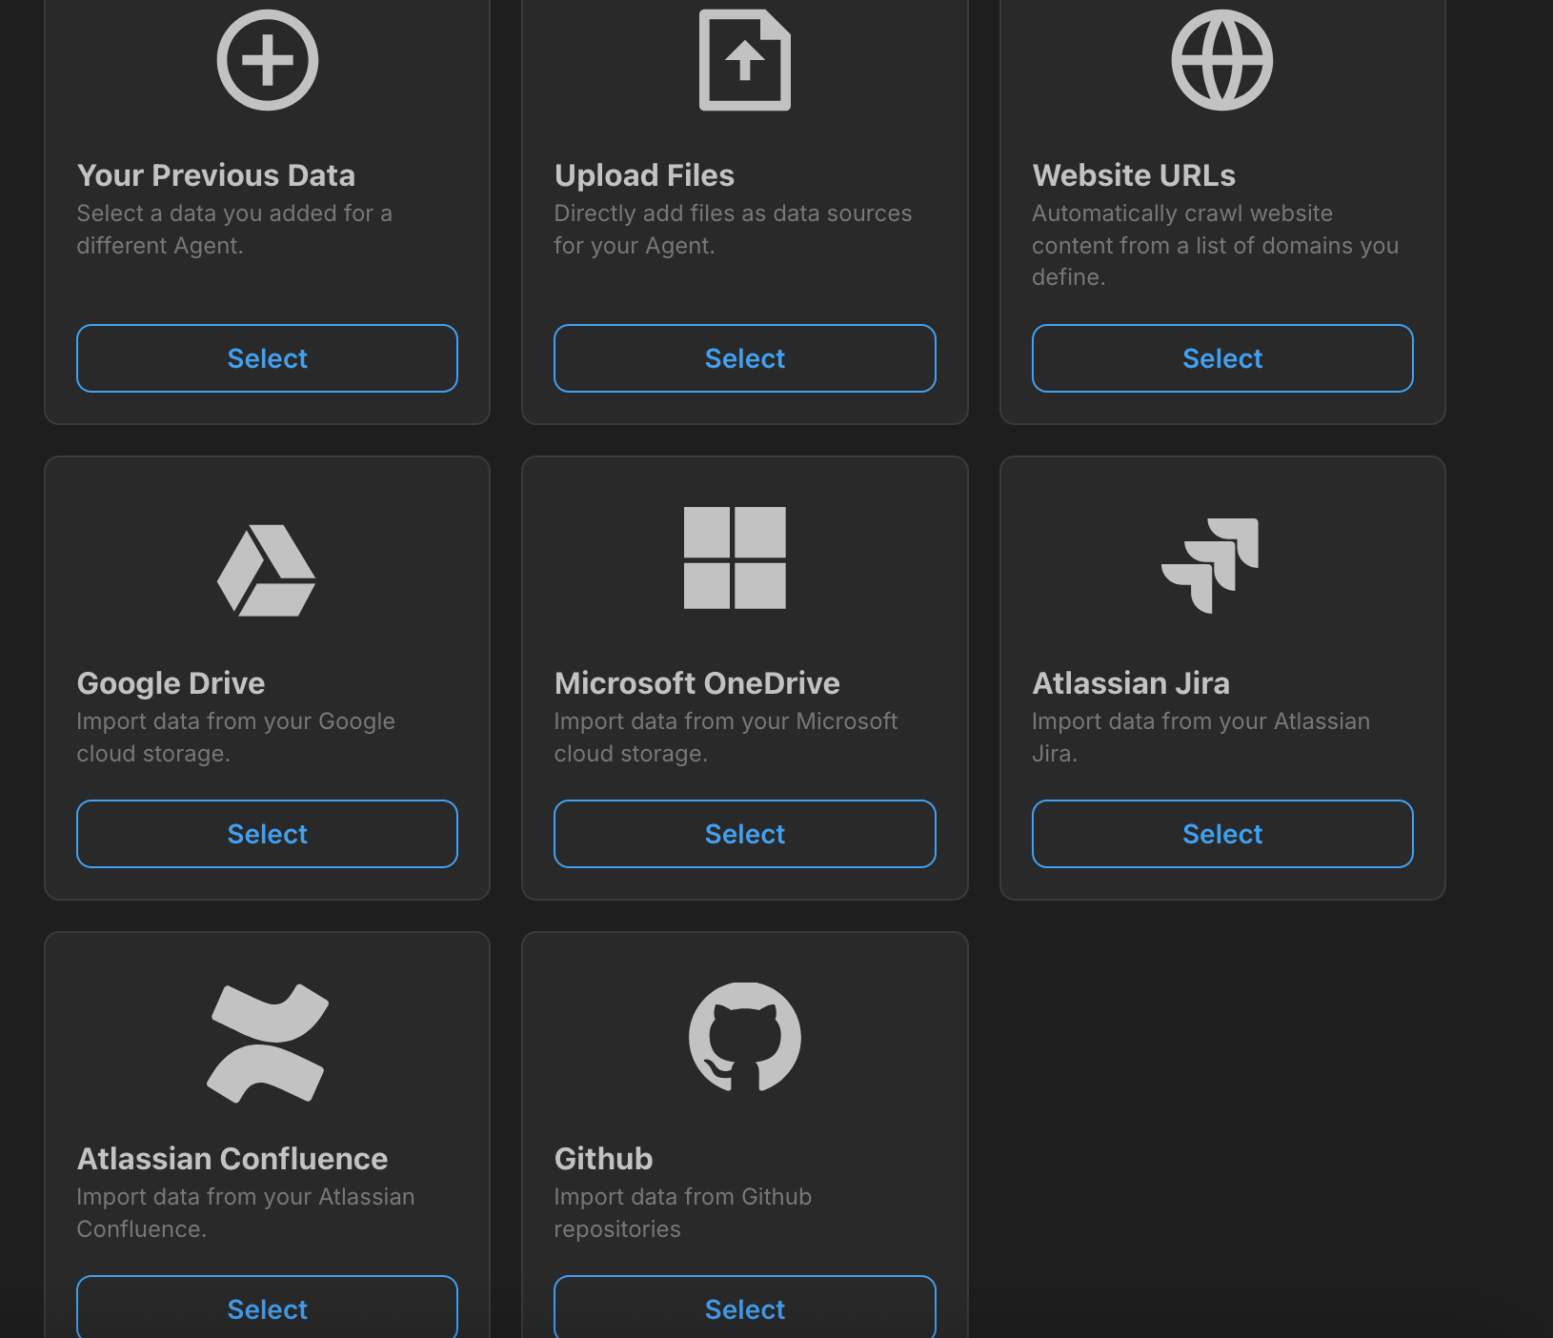Image resolution: width=1553 pixels, height=1338 pixels.
Task: Click the Atlassian Jira logo icon
Action: tap(1210, 565)
